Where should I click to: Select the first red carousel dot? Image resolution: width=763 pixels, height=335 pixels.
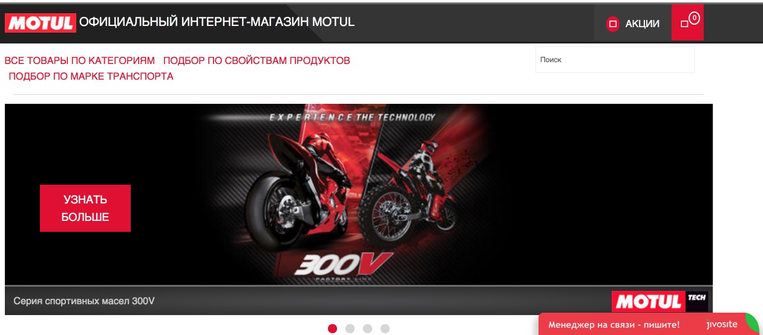coord(332,328)
